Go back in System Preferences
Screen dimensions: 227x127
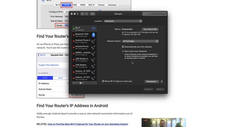[82, 14]
